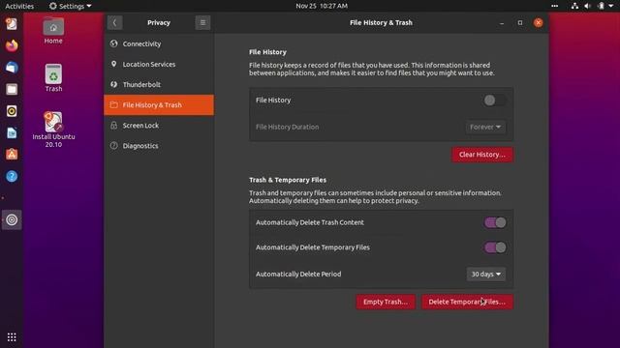Launch Rhythmbox from the dock

12,111
